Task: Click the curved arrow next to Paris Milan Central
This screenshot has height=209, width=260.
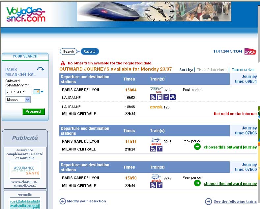Action: pyautogui.click(x=41, y=69)
